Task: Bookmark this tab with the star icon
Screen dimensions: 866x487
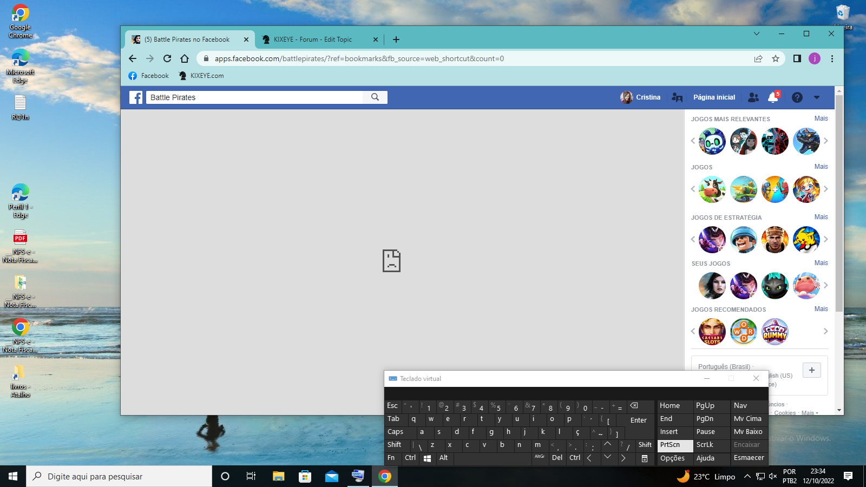Action: click(x=776, y=58)
